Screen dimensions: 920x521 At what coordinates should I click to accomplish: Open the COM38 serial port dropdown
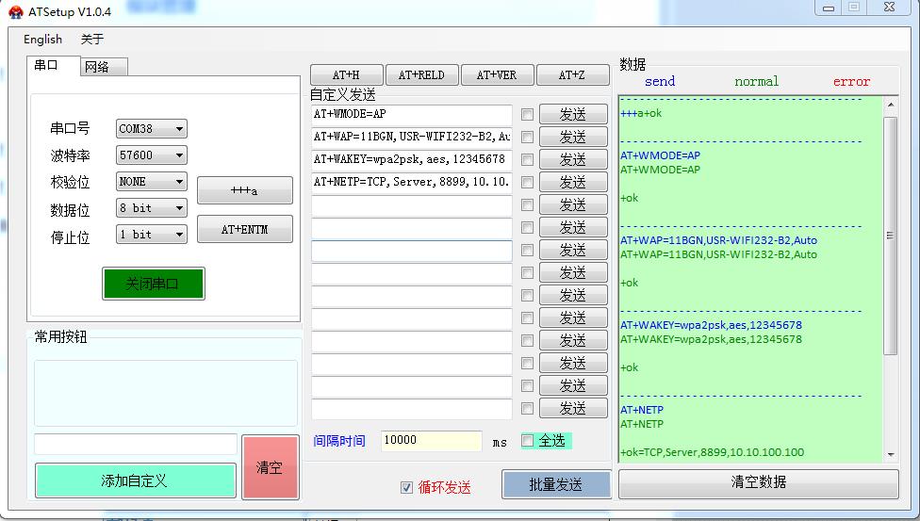point(152,129)
